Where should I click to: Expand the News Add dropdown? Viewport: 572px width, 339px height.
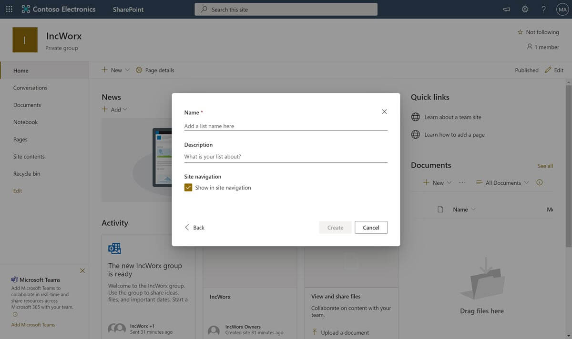click(x=125, y=109)
